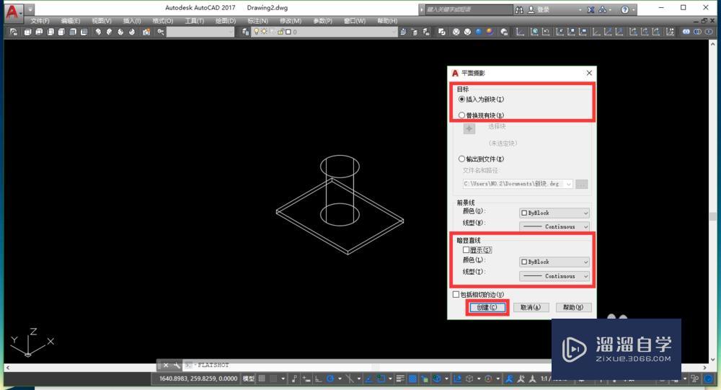This screenshot has height=390, width=721.
Task: Set NW Isometric view
Action: click(x=132, y=32)
